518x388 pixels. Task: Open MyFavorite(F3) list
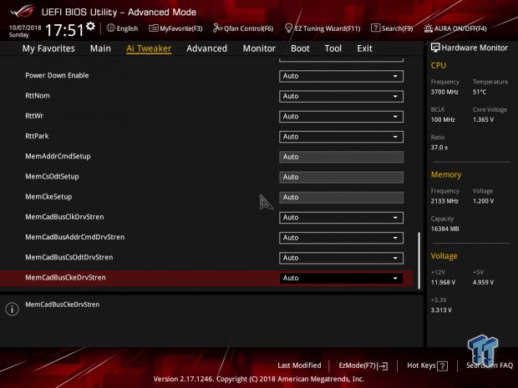175,28
